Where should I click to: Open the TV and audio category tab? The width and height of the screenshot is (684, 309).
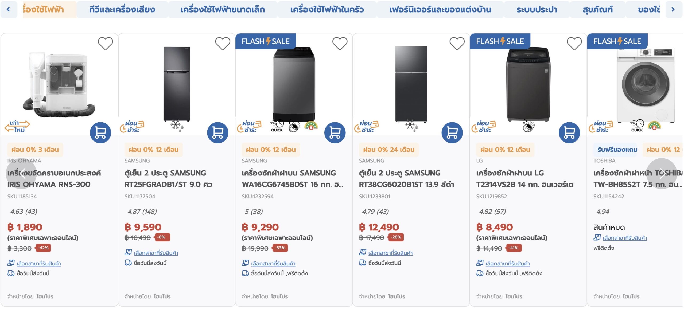tap(122, 10)
